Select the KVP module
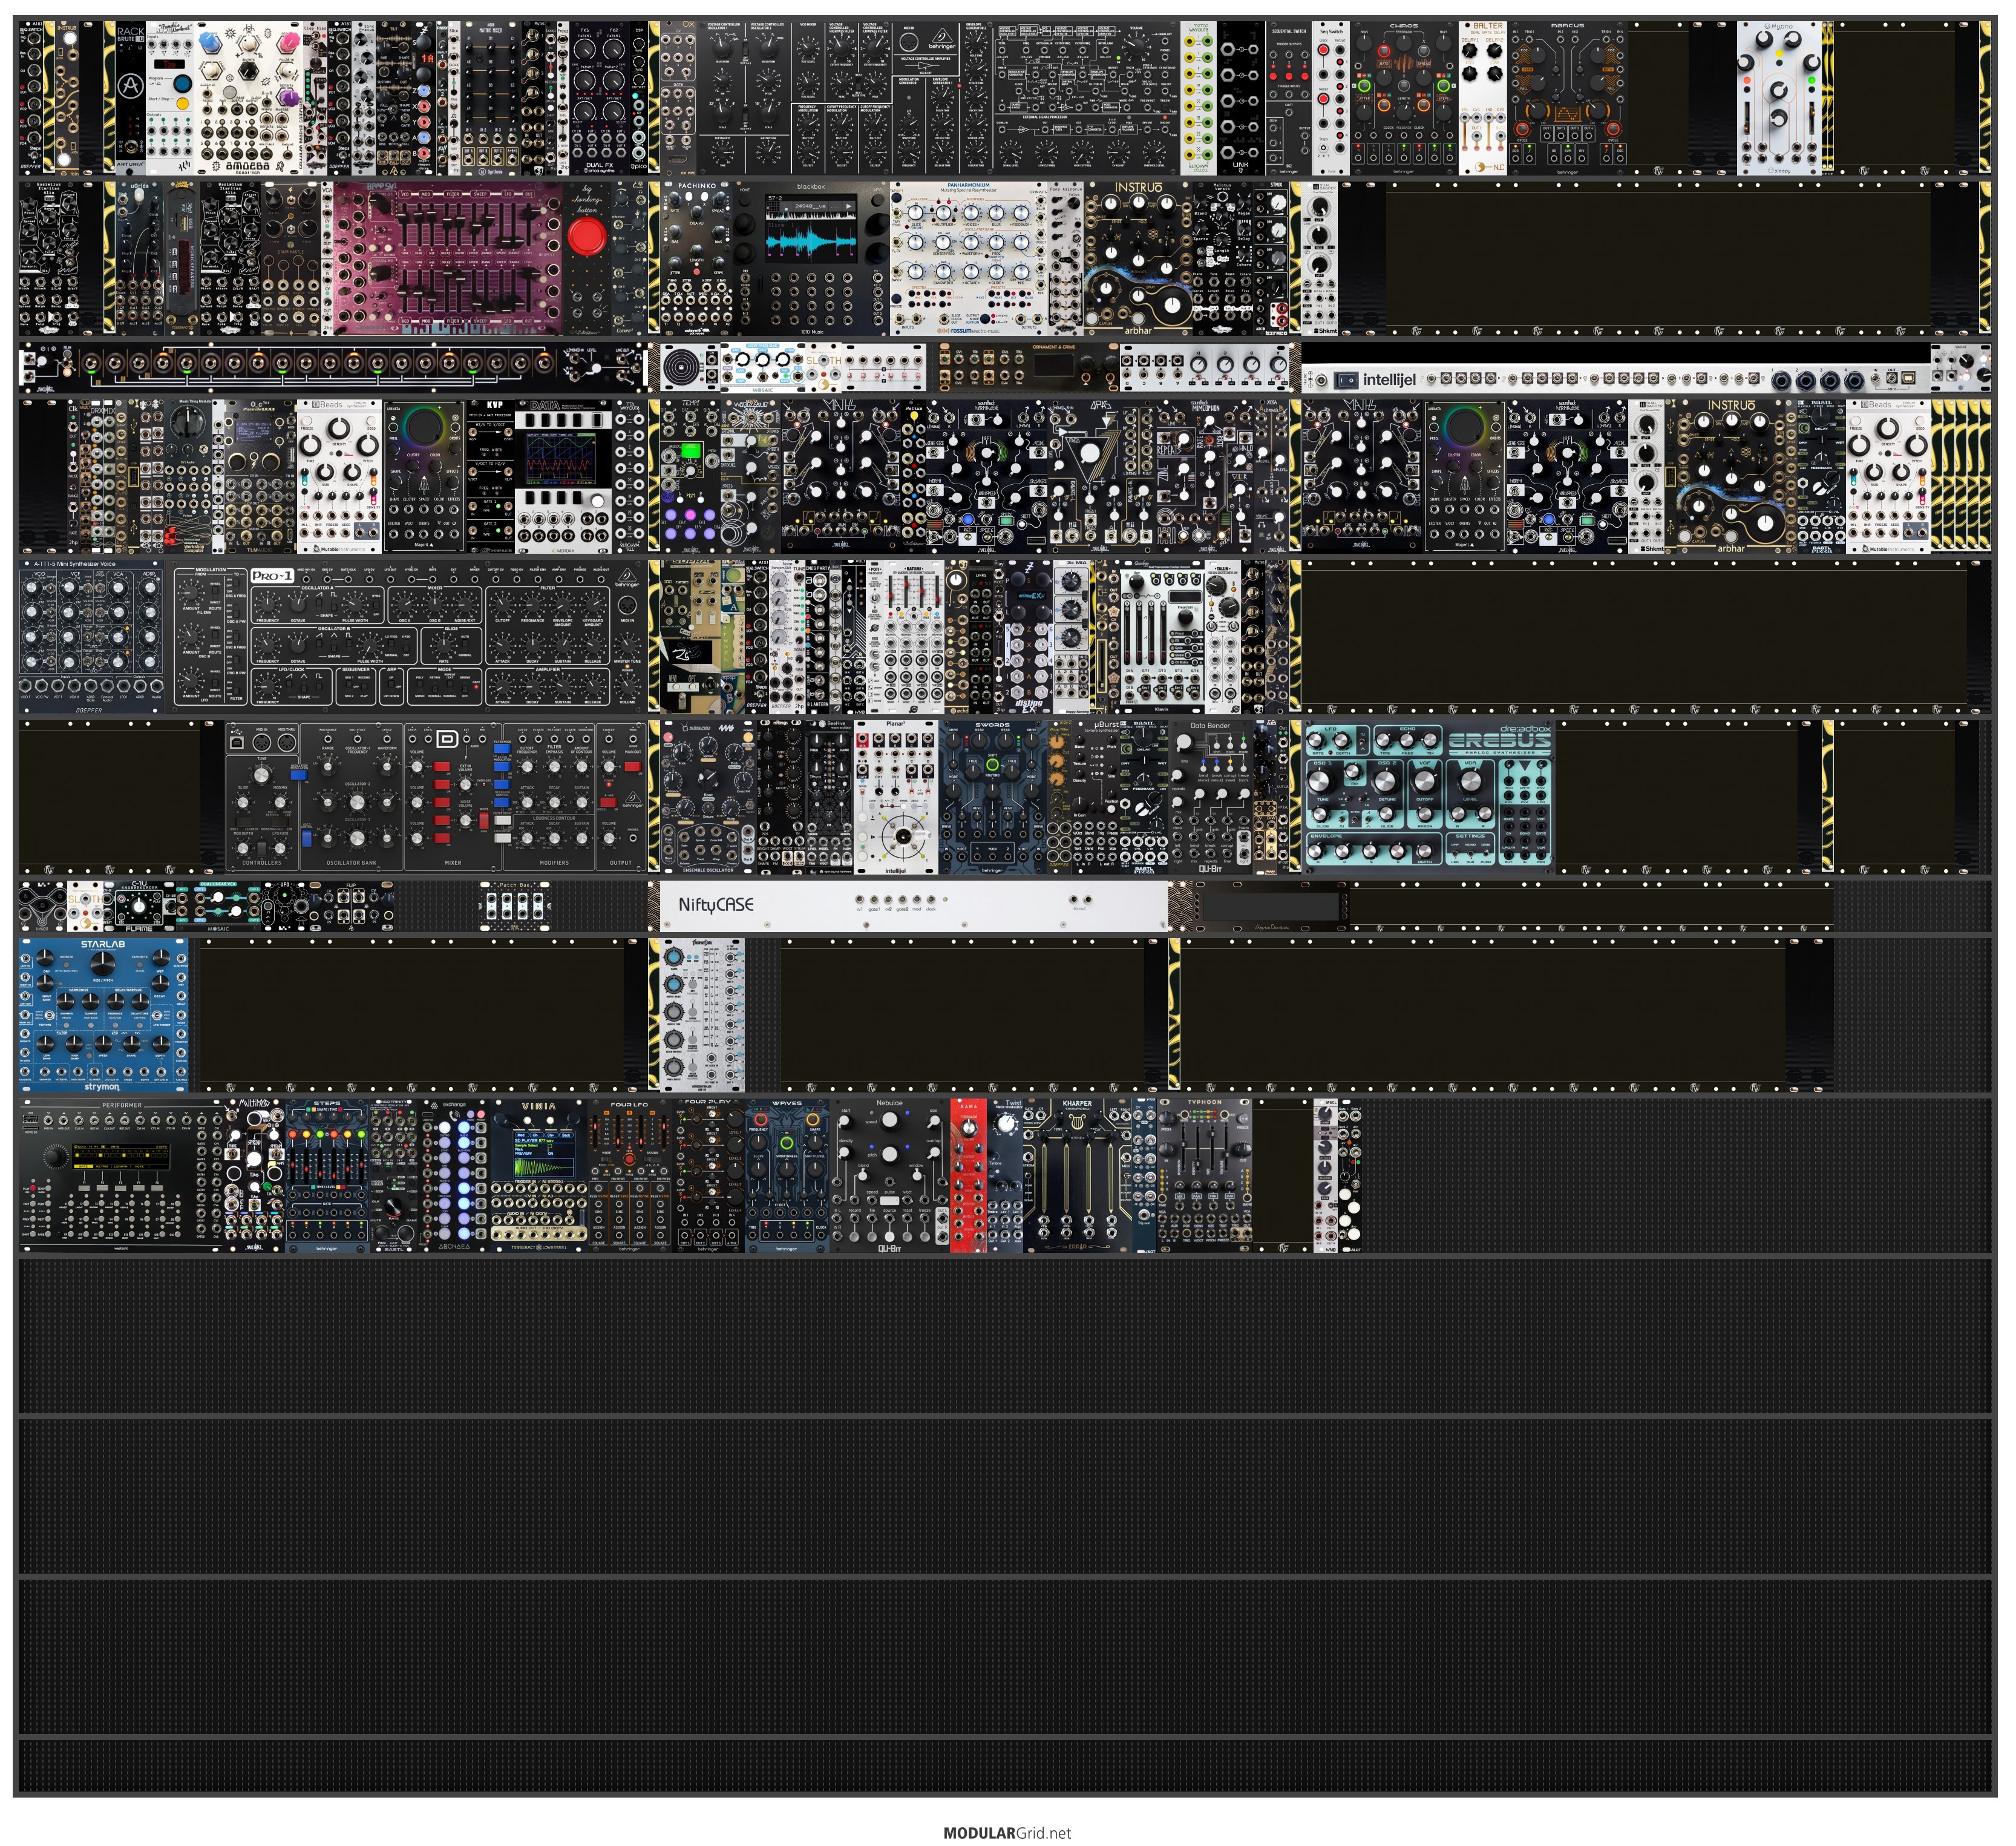 click(490, 476)
